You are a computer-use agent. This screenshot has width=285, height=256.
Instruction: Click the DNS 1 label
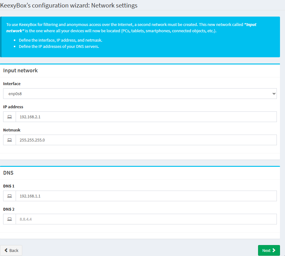(9, 186)
